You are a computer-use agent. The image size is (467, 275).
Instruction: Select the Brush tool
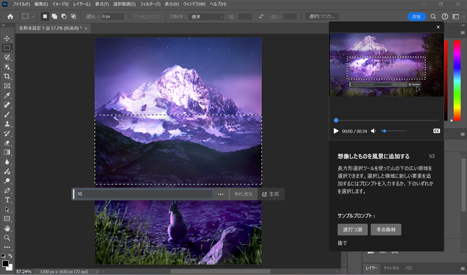point(7,114)
